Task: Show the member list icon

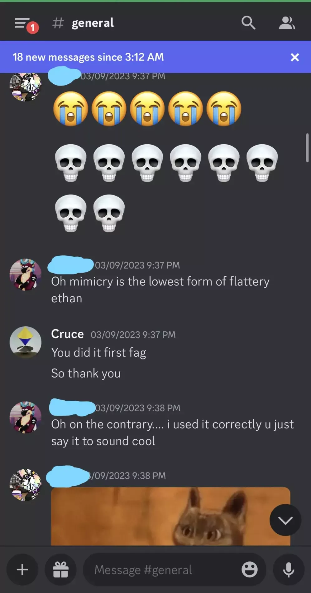Action: pyautogui.click(x=287, y=23)
